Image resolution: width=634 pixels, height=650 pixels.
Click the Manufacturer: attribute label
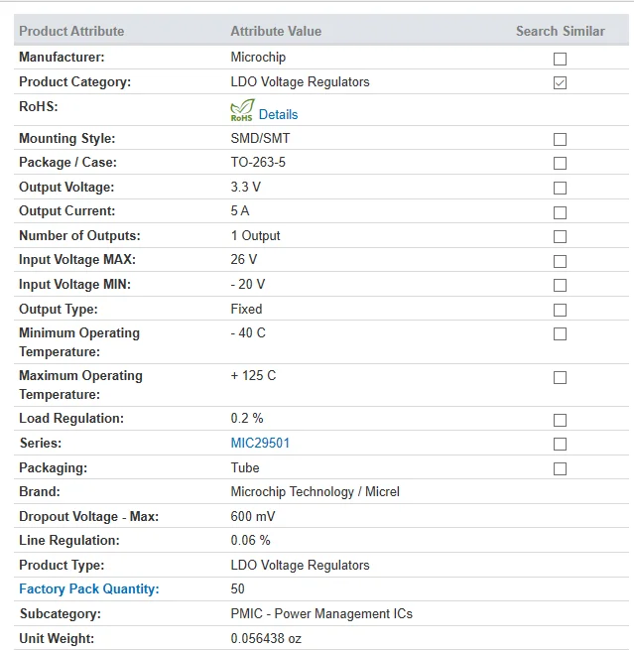[62, 58]
